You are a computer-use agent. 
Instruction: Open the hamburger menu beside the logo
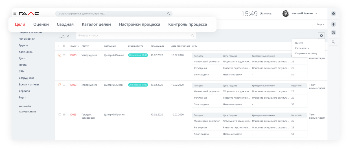(x=15, y=13)
